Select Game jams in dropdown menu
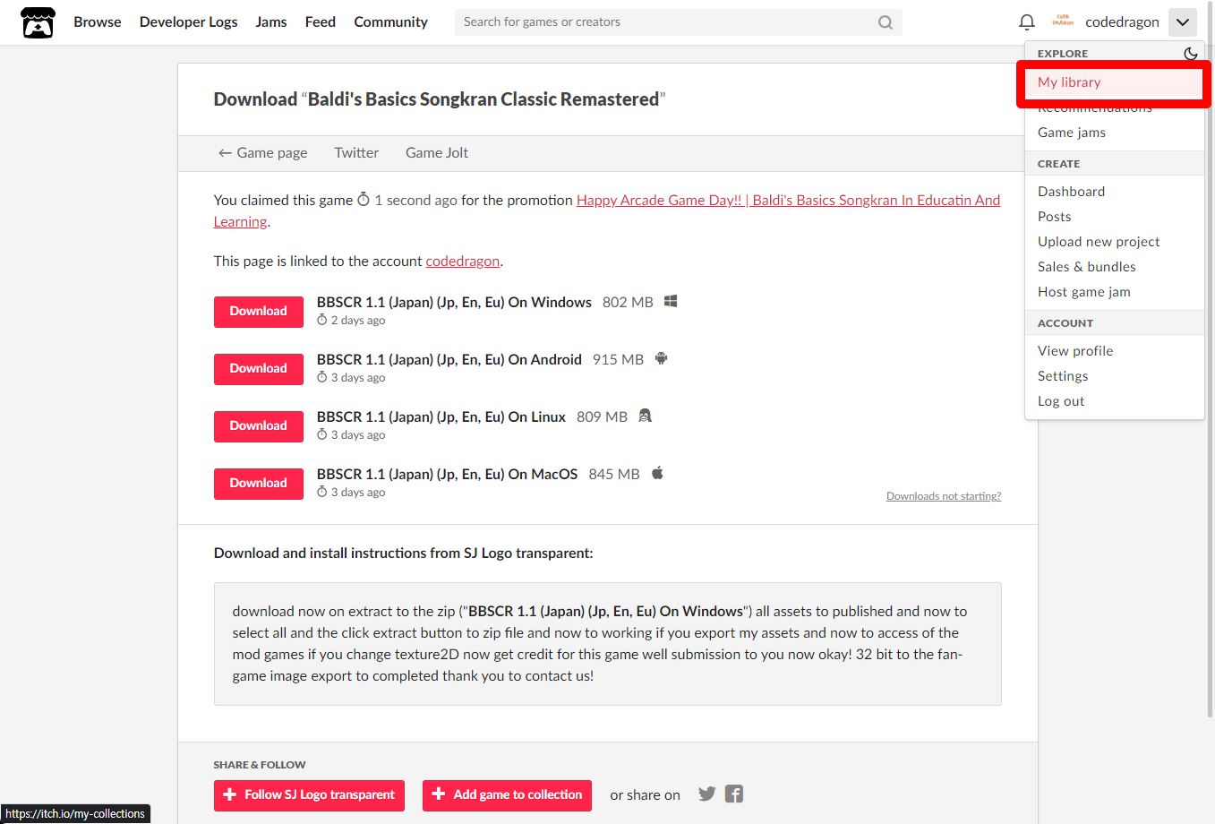The height and width of the screenshot is (824, 1215). 1114,133
